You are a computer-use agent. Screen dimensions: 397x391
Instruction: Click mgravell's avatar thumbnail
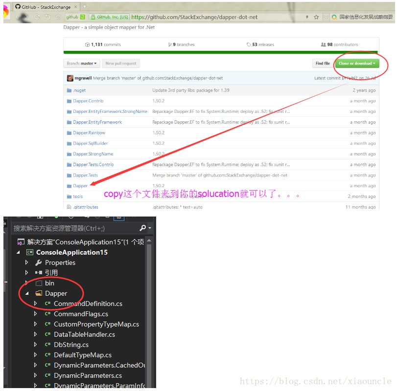click(70, 78)
